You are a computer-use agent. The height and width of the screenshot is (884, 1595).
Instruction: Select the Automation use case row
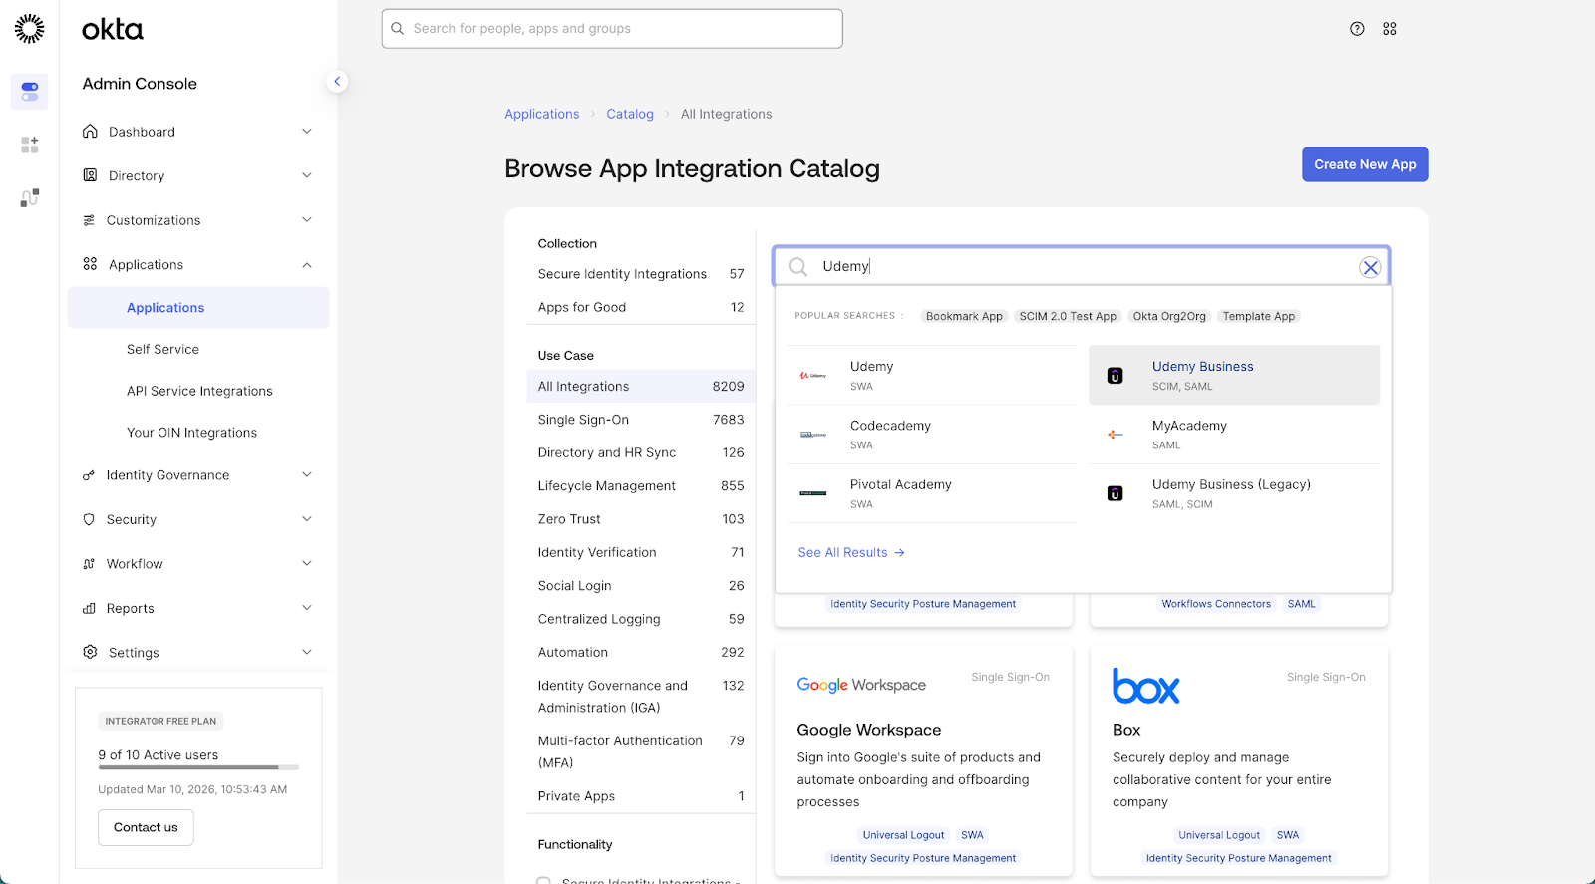pyautogui.click(x=641, y=652)
